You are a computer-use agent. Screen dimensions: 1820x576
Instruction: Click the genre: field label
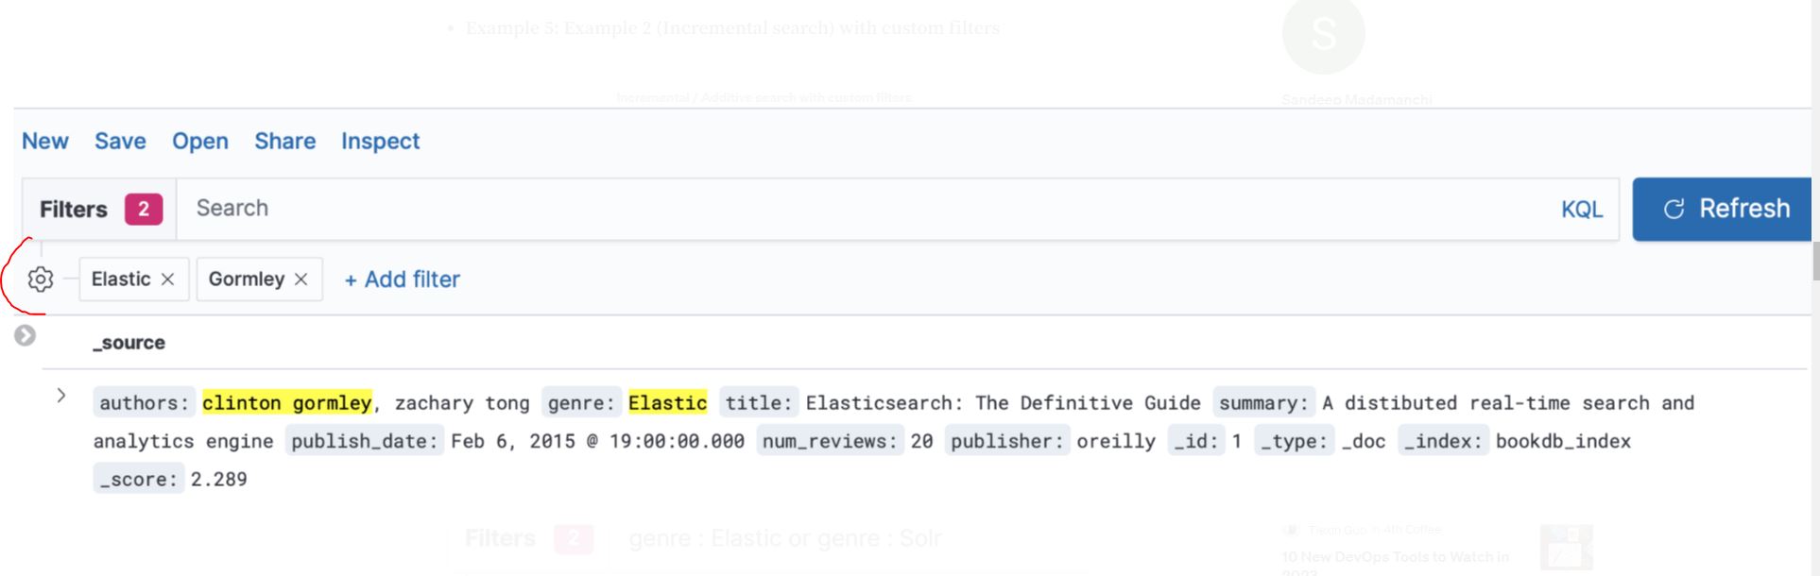click(581, 403)
